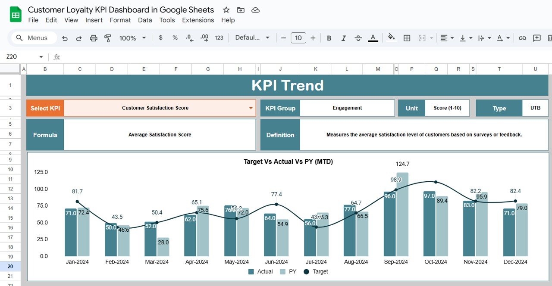Screen dimensions: 552x286
Task: Insert a link into the cell
Action: [x=522, y=38]
